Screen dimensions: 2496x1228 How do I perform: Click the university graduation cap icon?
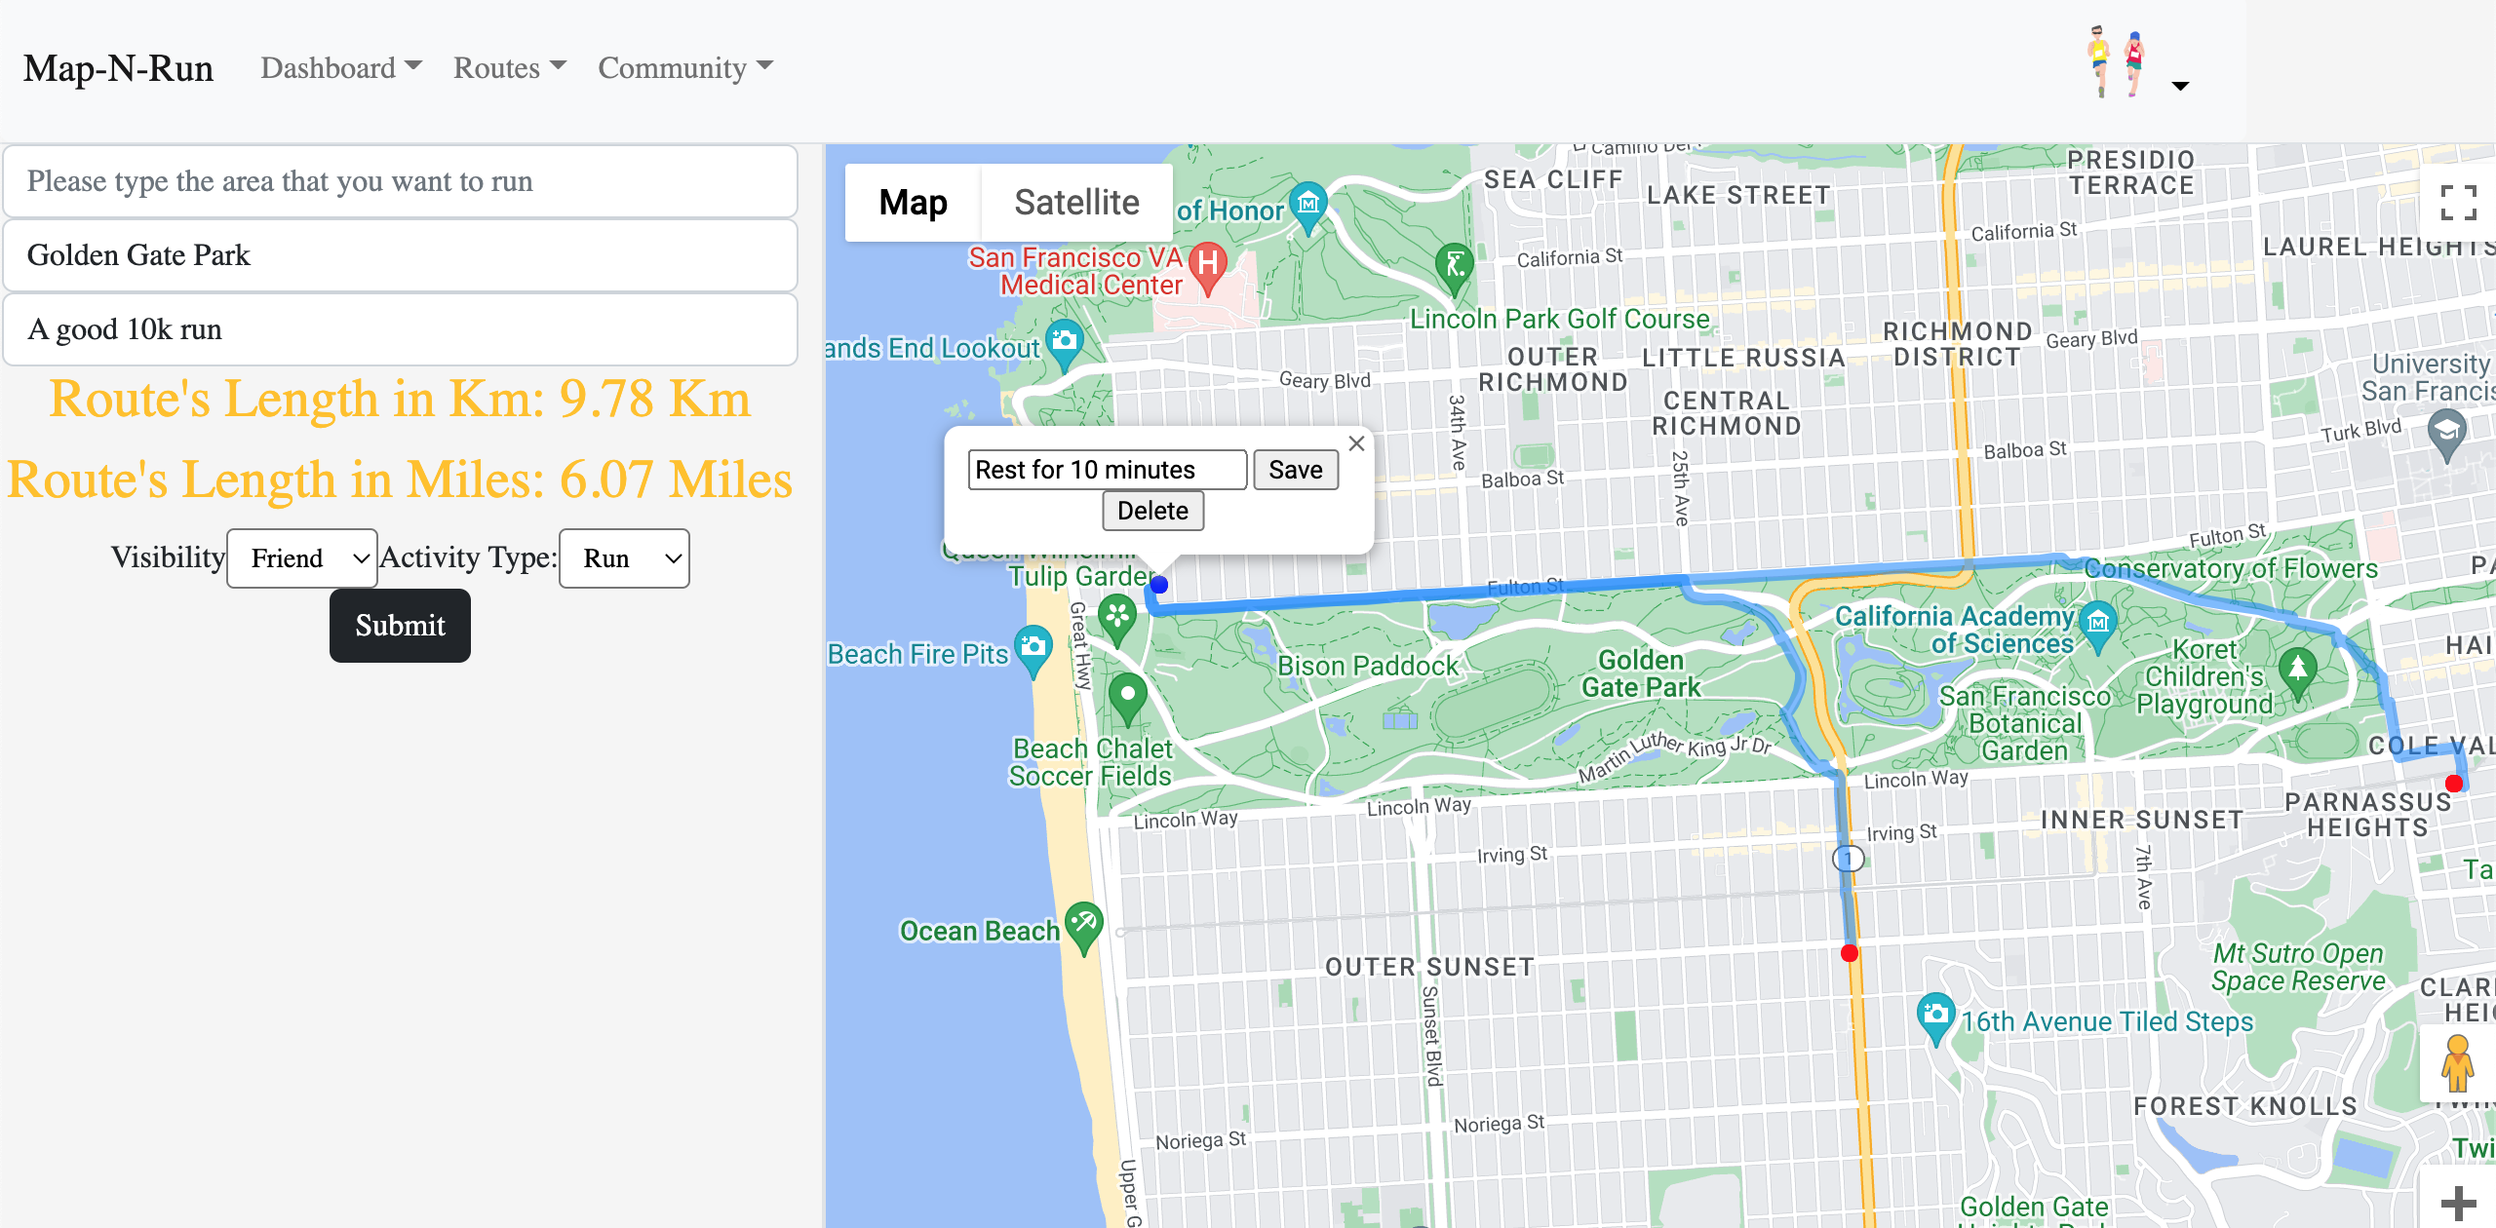coord(2447,434)
